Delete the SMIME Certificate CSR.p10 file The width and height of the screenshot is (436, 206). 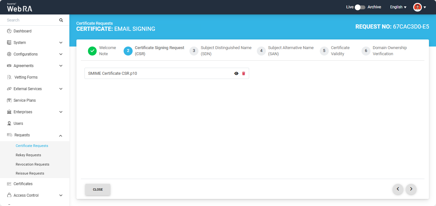[243, 73]
